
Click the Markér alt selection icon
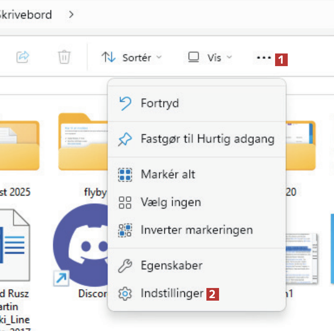pyautogui.click(x=125, y=175)
